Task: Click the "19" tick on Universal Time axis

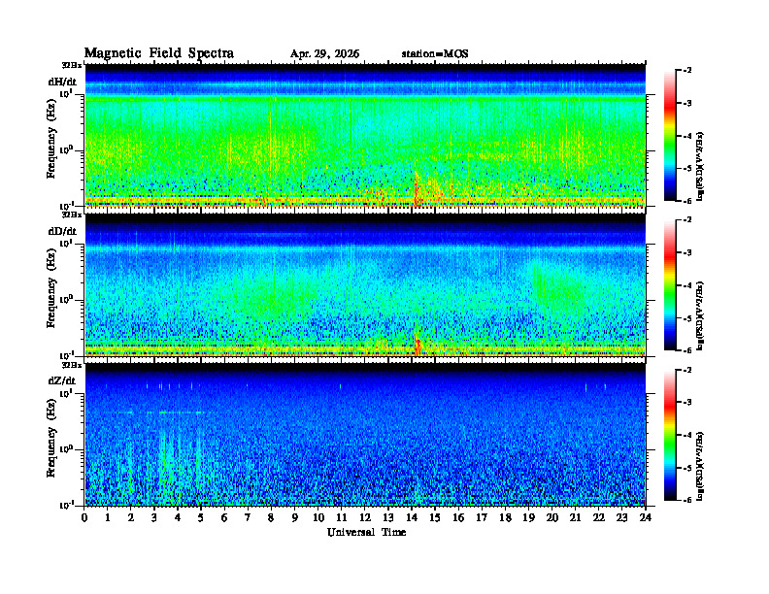Action: click(528, 518)
